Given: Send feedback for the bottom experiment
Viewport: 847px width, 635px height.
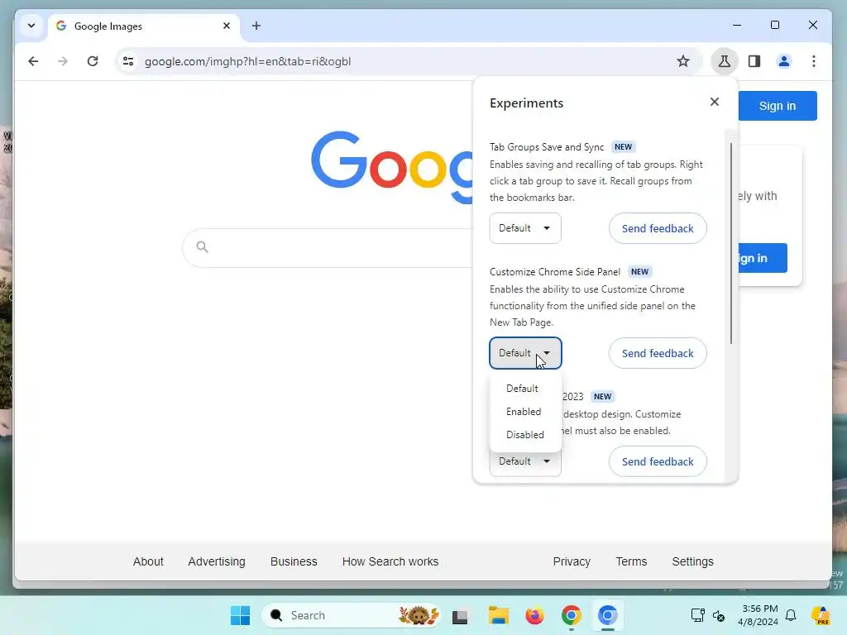Looking at the screenshot, I should coord(658,461).
